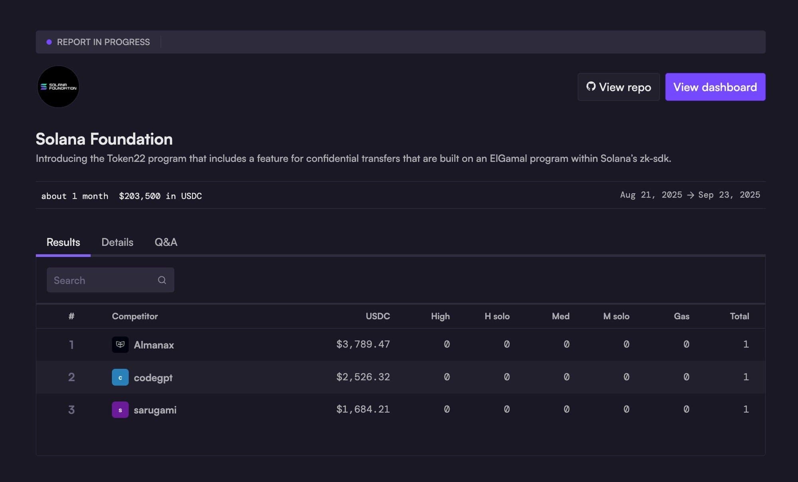The image size is (798, 482).
Task: Click codegpt's blue avatar icon
Action: [120, 377]
